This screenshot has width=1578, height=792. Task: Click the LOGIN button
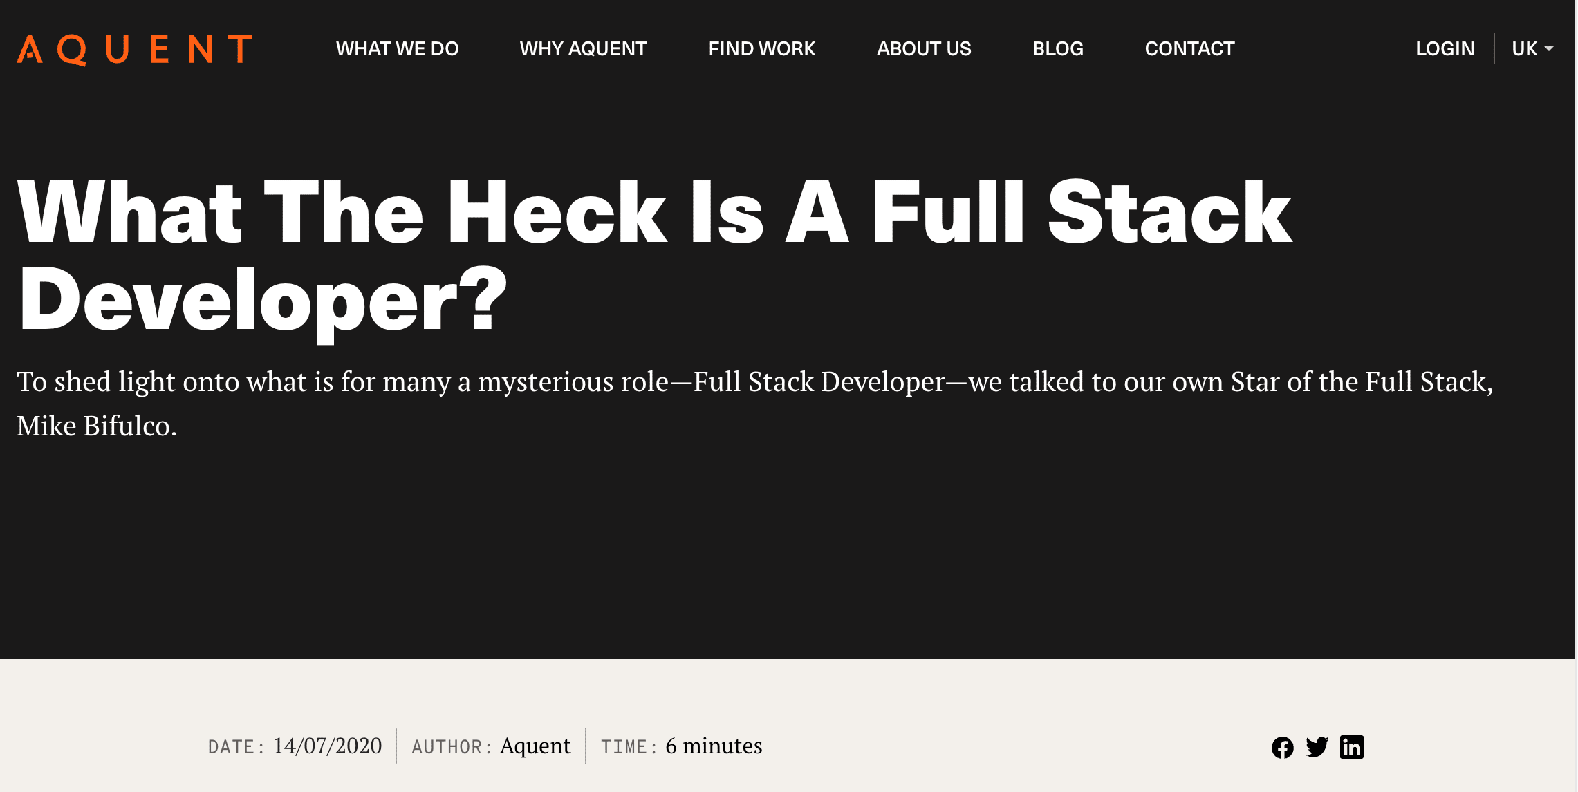[1445, 48]
